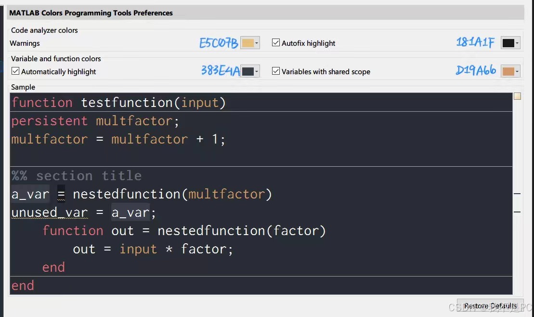Click the 'Warnings' label
The width and height of the screenshot is (534, 317).
[25, 43]
